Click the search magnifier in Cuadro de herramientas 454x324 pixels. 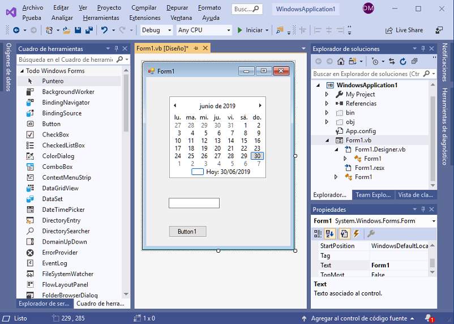119,59
